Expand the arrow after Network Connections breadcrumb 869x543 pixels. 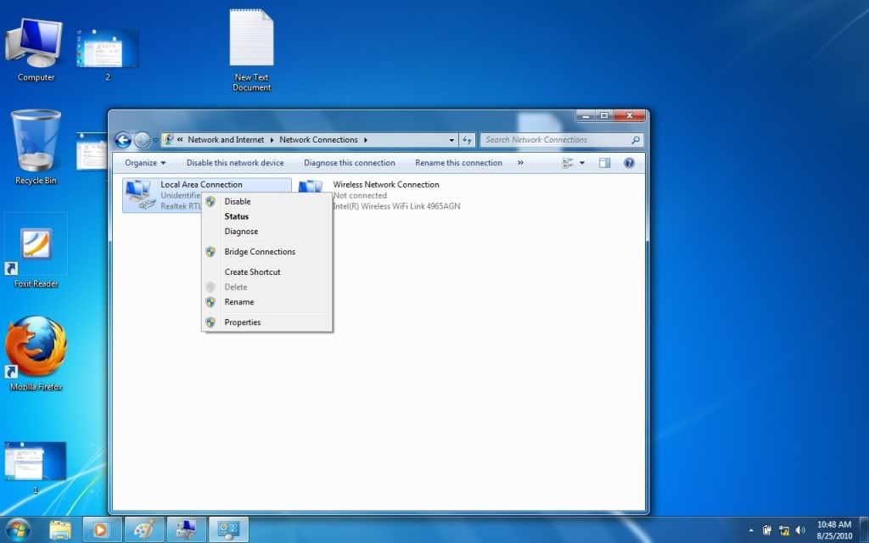(x=366, y=140)
